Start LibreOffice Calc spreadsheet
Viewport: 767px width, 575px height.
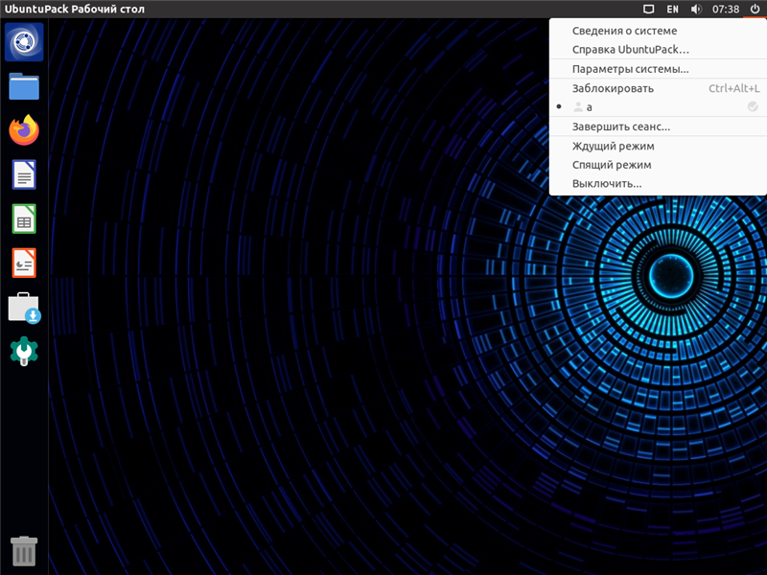(x=24, y=218)
